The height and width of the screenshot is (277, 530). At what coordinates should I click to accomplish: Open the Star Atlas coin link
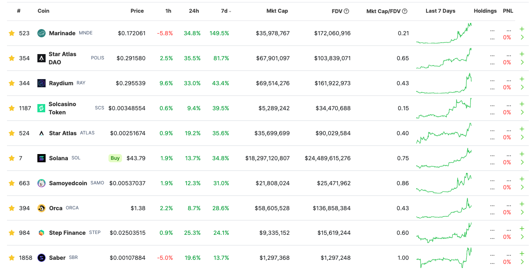(62, 133)
